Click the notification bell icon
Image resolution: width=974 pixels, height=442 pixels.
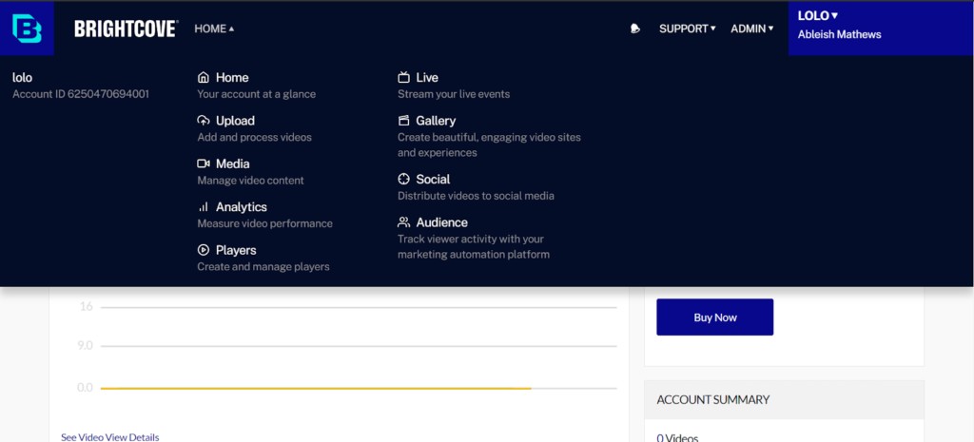[x=634, y=29]
